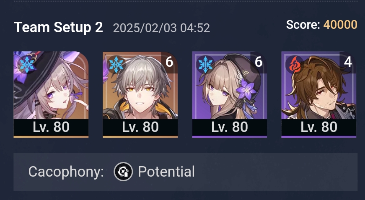Click the Score 40000 value
The width and height of the screenshot is (365, 200).
340,25
